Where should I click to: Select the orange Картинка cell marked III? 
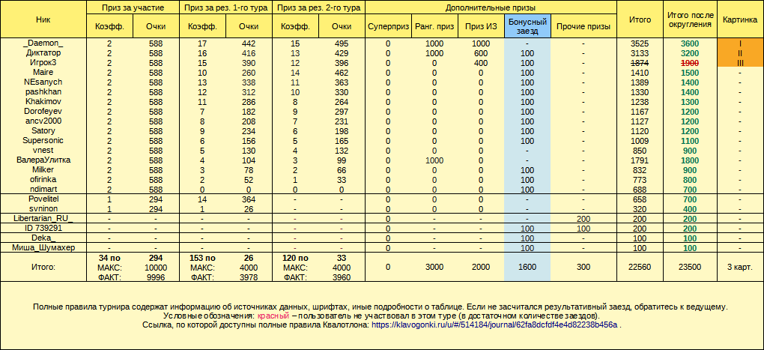pyautogui.click(x=740, y=62)
